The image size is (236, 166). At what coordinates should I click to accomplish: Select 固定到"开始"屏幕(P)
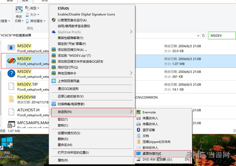[72, 44]
